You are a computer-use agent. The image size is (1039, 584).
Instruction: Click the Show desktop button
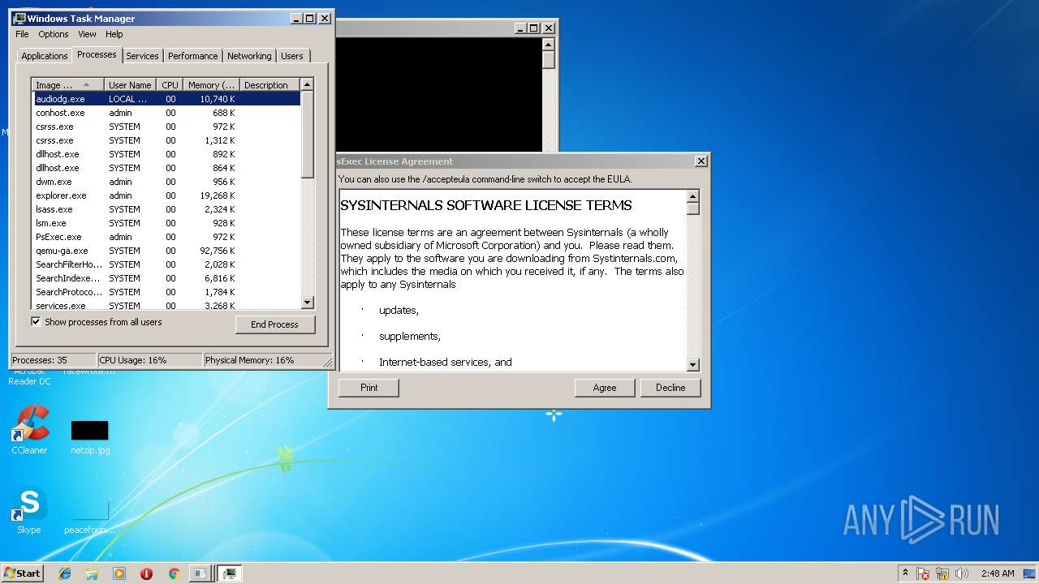(x=1031, y=573)
